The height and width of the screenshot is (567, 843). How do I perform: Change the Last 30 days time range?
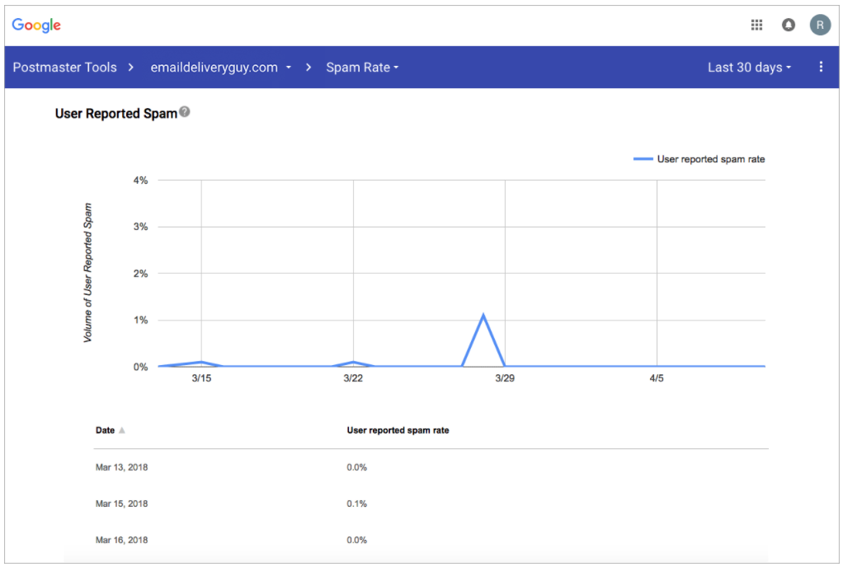748,68
